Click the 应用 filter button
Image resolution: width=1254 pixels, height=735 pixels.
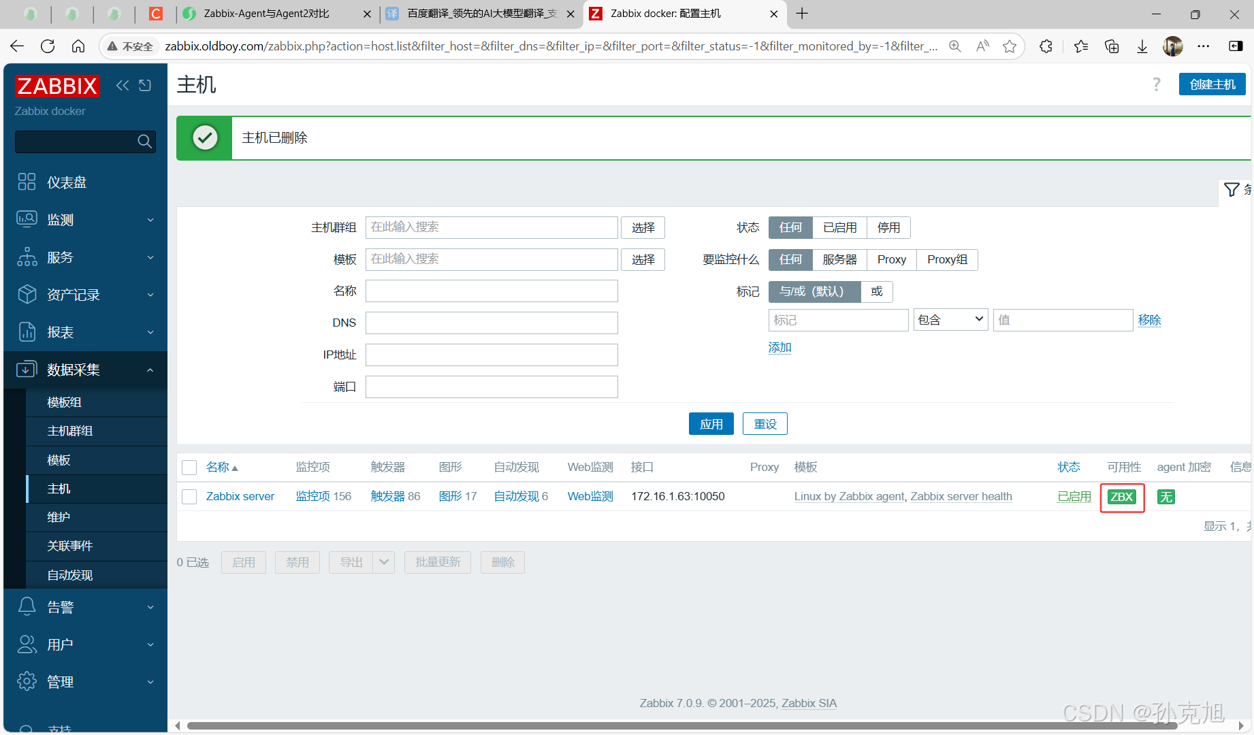click(711, 424)
